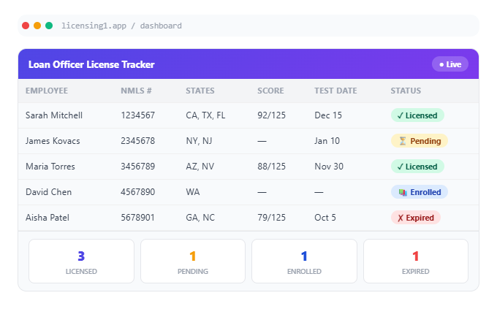This screenshot has width=497, height=309.
Task: Click the checkmark in Sarah Mitchell's badge
Action: [401, 115]
